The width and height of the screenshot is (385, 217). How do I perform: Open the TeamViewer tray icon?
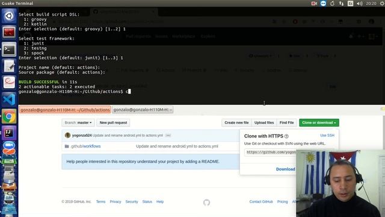pos(323,4)
